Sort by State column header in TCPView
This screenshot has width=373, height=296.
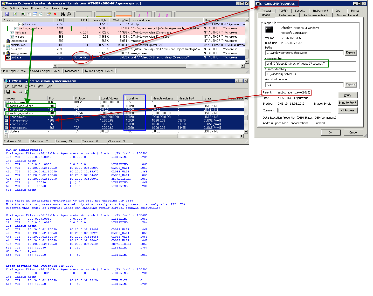(x=215, y=98)
